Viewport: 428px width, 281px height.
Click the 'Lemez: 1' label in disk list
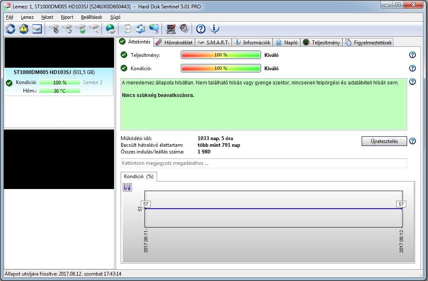pos(93,82)
